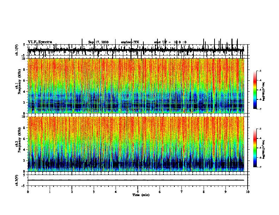This screenshot has width=279, height=215.
Task: Click time axis tick label '6'
Action: coord(160,192)
